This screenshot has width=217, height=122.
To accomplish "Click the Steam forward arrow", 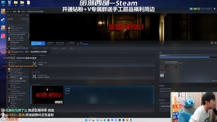I will [x=11, y=11].
